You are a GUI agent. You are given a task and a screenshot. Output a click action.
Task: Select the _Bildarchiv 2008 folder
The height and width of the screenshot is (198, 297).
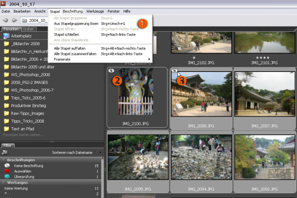pos(25,44)
